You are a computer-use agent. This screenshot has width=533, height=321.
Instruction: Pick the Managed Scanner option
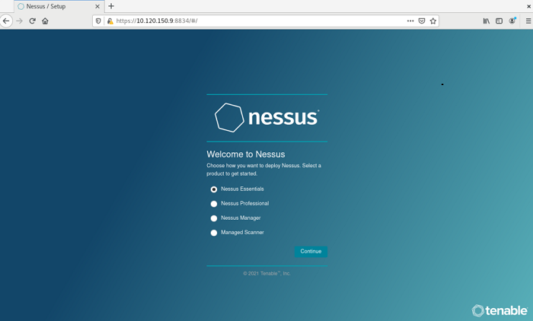click(x=214, y=233)
